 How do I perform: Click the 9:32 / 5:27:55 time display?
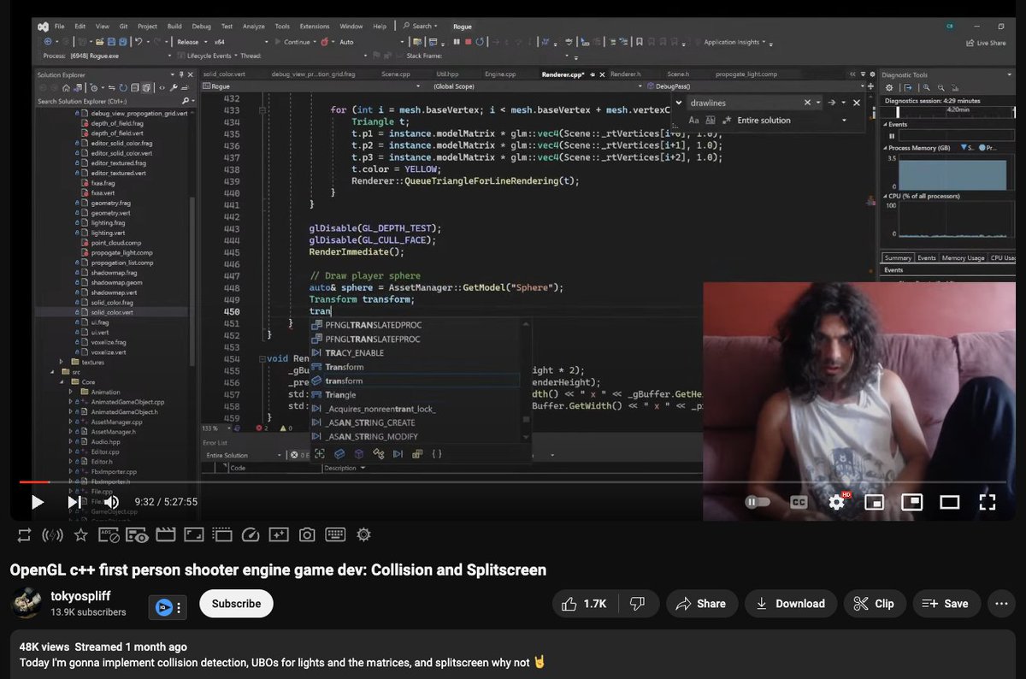[166, 502]
